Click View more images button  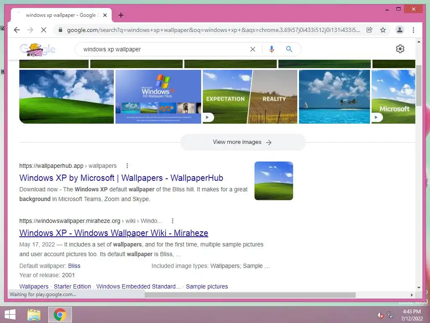243,142
